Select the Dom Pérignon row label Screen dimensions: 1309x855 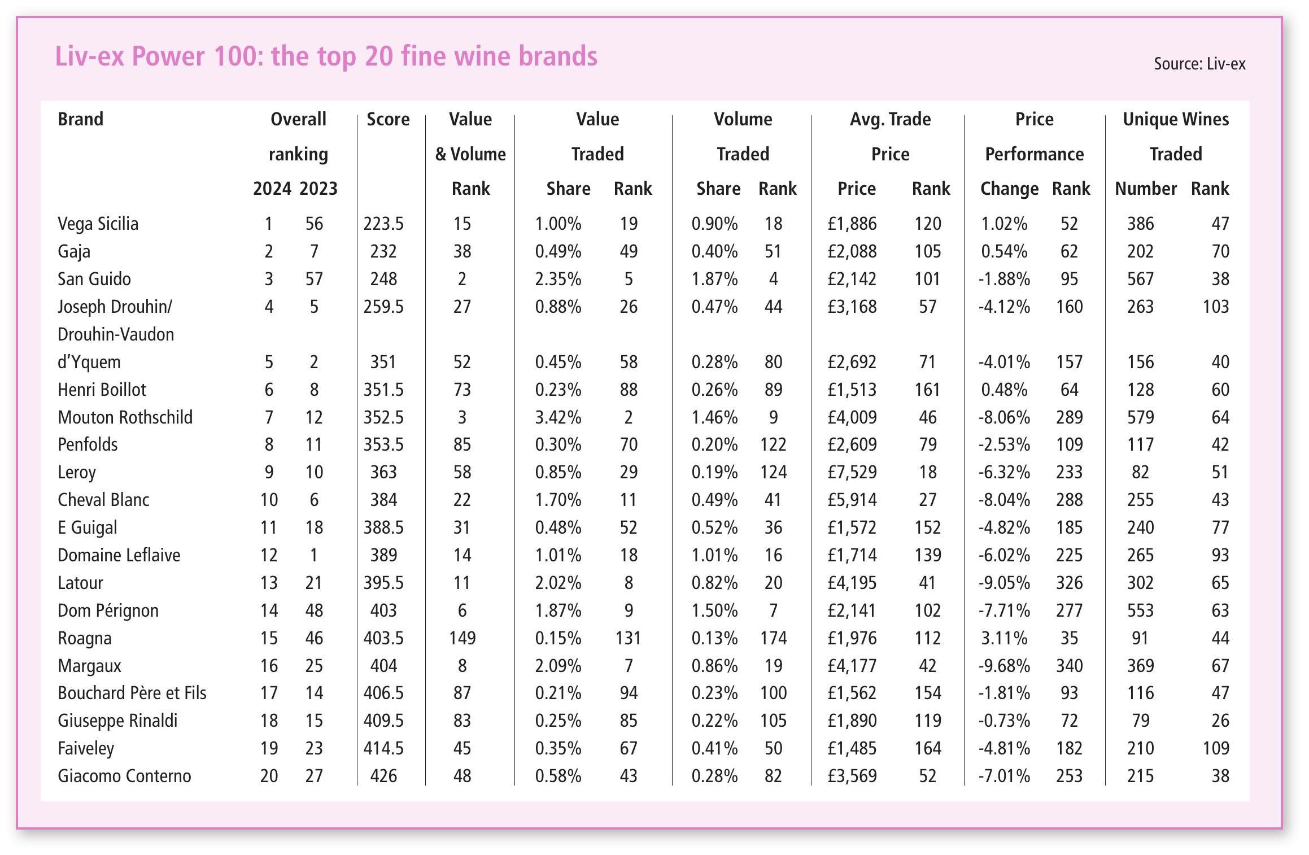point(108,610)
